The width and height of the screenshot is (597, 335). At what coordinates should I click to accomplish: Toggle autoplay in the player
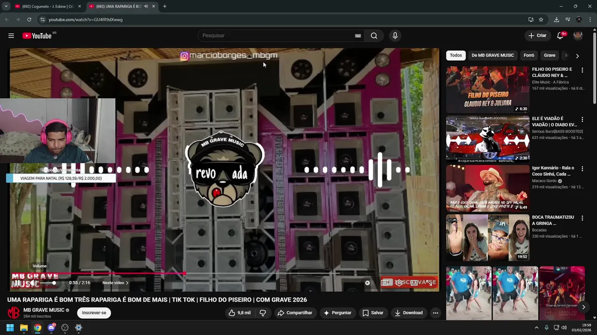(x=368, y=283)
